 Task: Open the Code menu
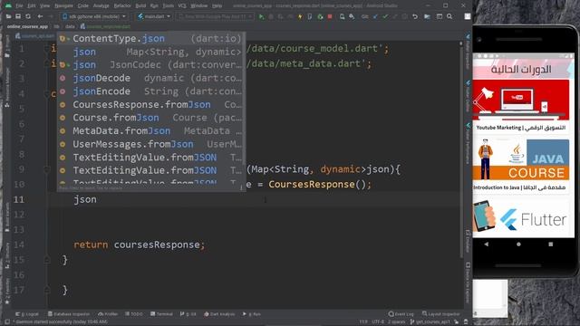82,6
